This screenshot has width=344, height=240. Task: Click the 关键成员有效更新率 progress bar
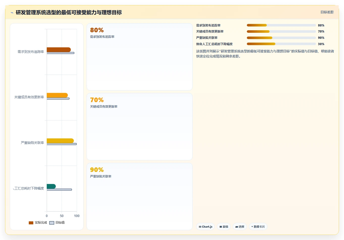[x=281, y=32]
